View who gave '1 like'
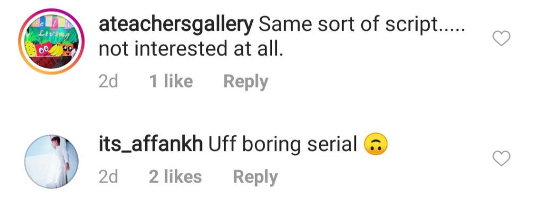This screenshot has height=202, width=544. click(171, 82)
